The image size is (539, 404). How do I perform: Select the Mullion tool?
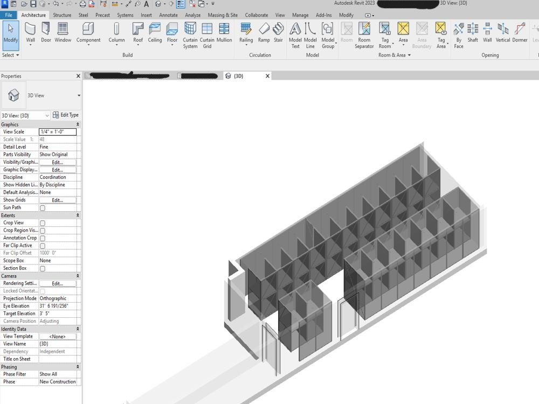tap(224, 33)
